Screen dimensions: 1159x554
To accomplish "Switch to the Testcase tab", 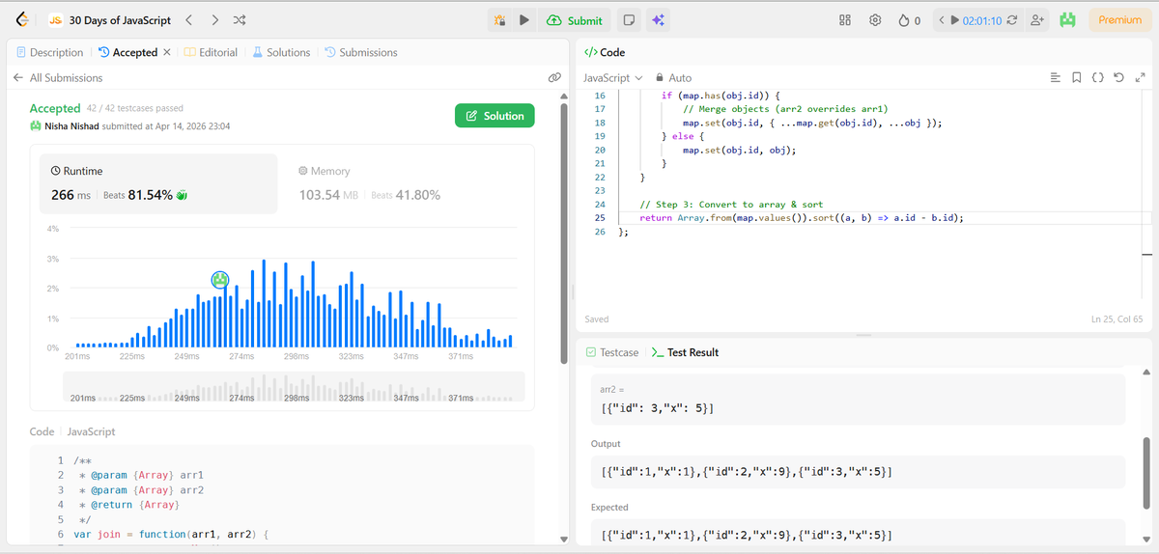I will [612, 352].
